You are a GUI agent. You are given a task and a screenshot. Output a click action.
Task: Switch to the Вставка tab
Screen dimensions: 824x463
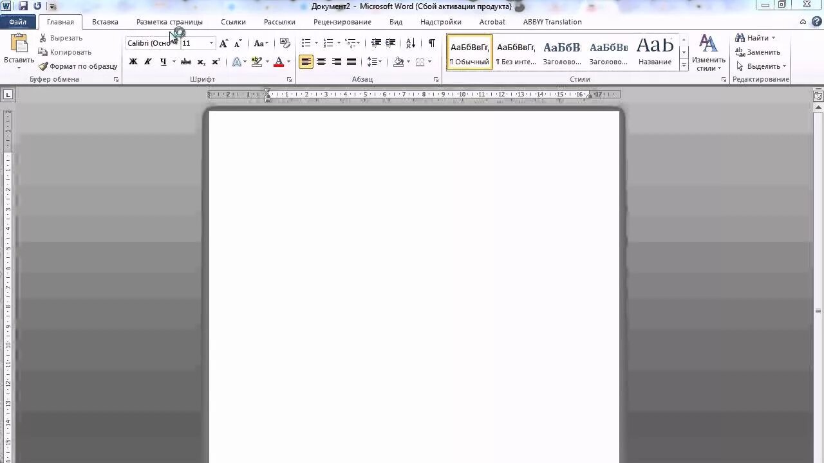pyautogui.click(x=105, y=22)
